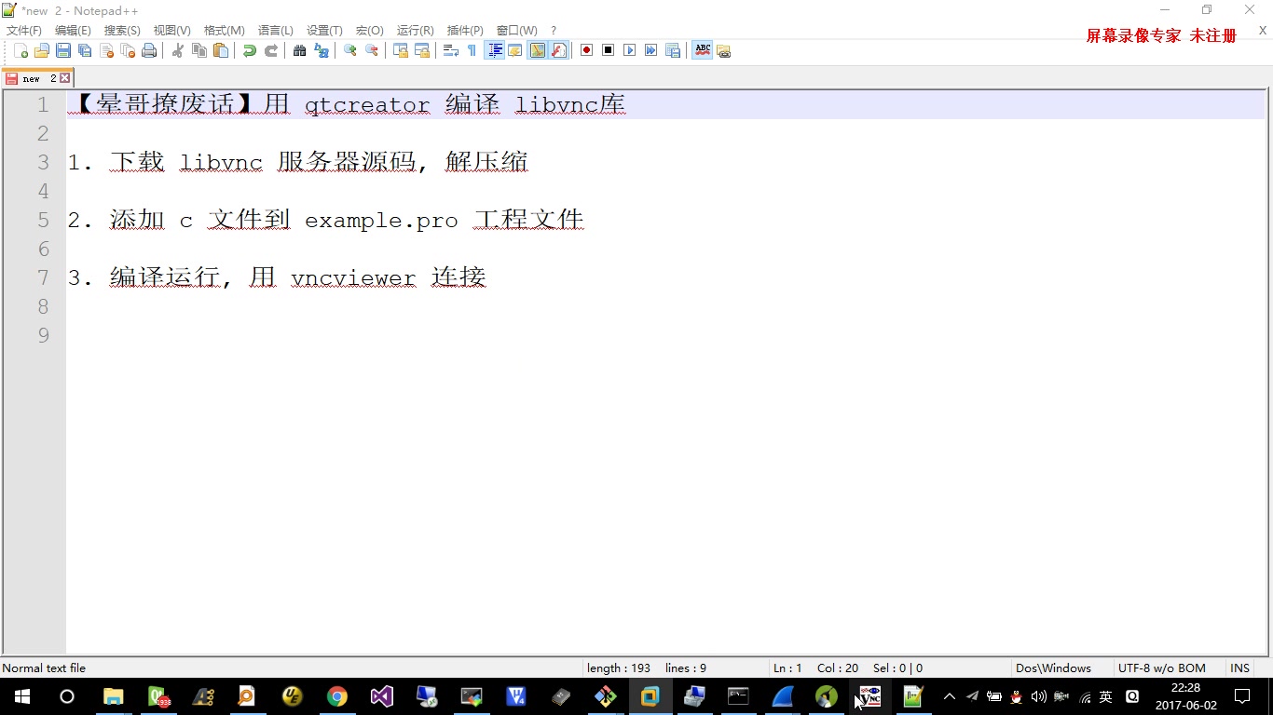Screen dimensions: 1273x715
Task: Open the 插件(P) menu
Action: click(465, 31)
